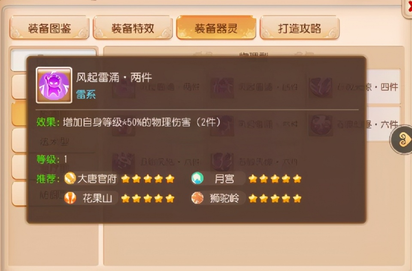Open the 装备图鉴 tab

[x=49, y=28]
